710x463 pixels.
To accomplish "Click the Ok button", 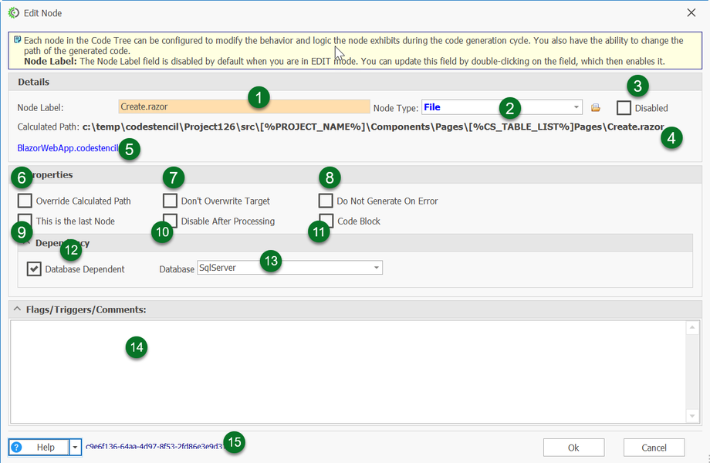I will (x=573, y=447).
